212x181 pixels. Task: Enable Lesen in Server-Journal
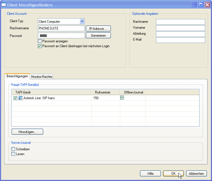13,154
